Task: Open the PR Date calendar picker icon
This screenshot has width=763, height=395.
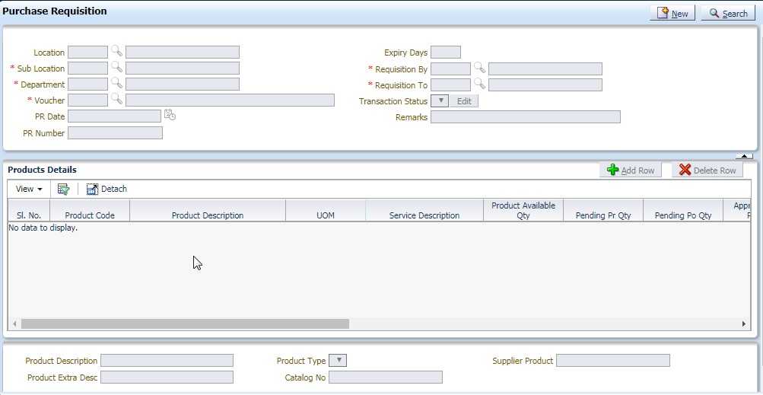Action: (170, 115)
